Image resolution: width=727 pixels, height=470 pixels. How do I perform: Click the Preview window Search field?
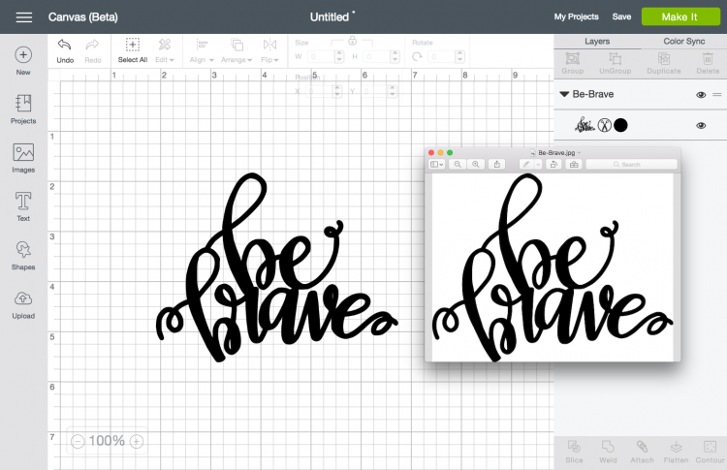click(x=631, y=164)
